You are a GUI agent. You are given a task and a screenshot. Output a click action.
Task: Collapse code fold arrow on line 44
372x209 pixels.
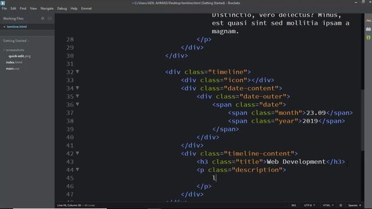click(77, 170)
